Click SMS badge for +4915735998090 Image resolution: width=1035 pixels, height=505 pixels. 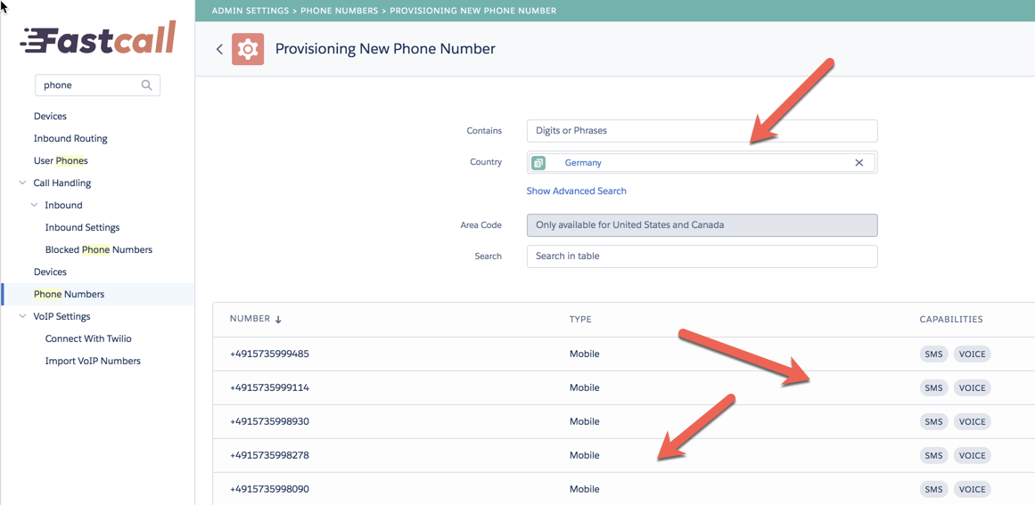click(x=933, y=489)
